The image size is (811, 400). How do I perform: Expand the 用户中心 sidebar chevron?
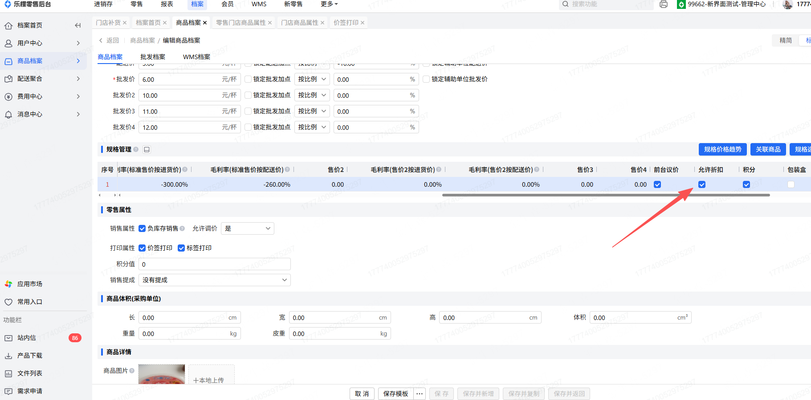[78, 43]
